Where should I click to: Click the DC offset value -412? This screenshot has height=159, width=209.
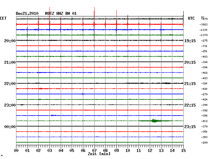click(204, 121)
